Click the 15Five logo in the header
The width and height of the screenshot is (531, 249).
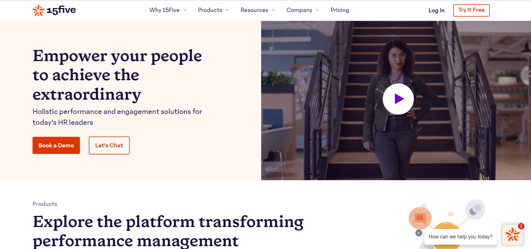[x=54, y=10]
